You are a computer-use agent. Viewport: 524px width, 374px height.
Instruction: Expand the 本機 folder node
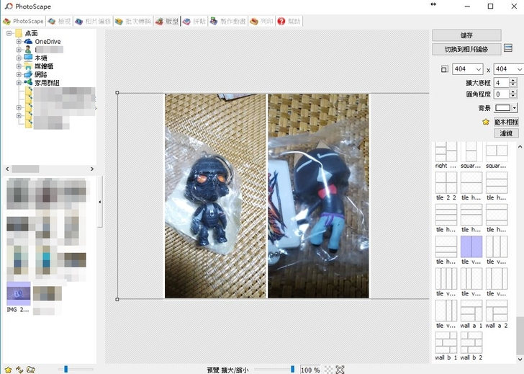(x=19, y=58)
